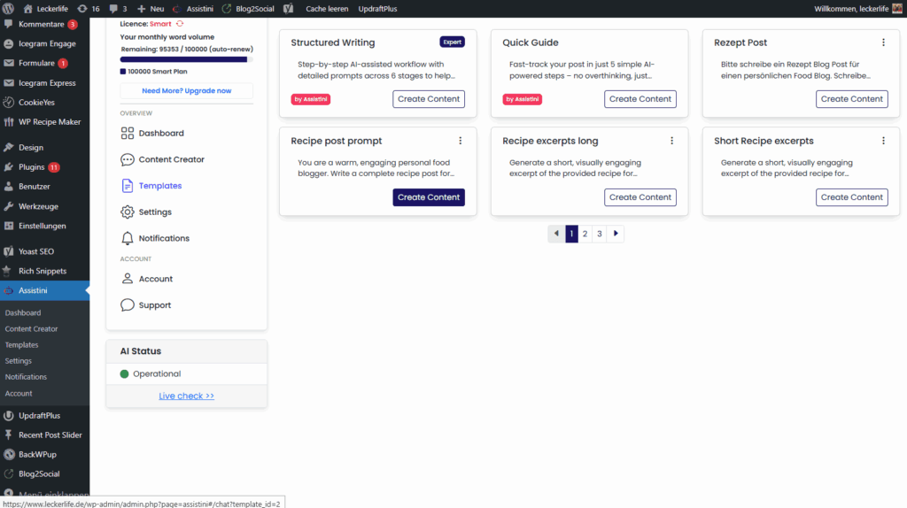
Task: Create content from Recipe excerpts long template
Action: tap(640, 197)
